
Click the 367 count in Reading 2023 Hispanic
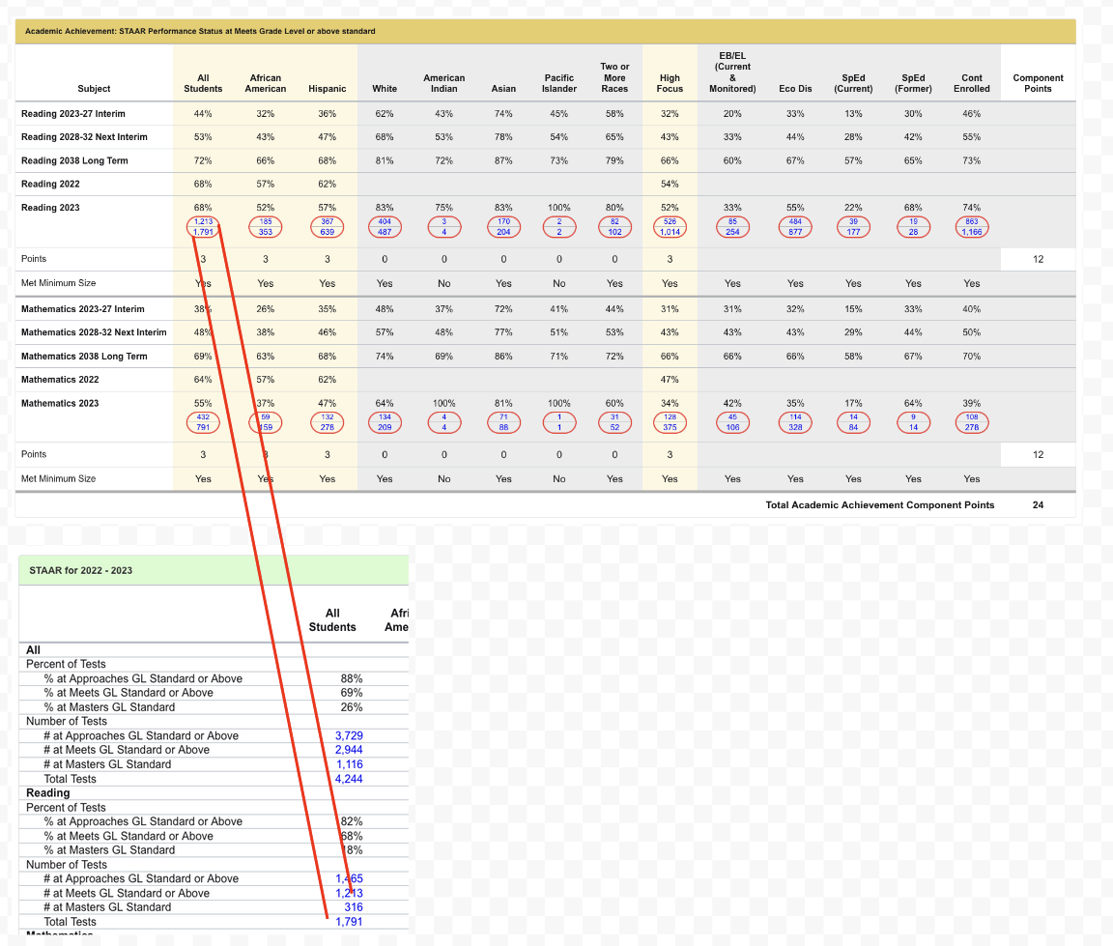tap(328, 221)
